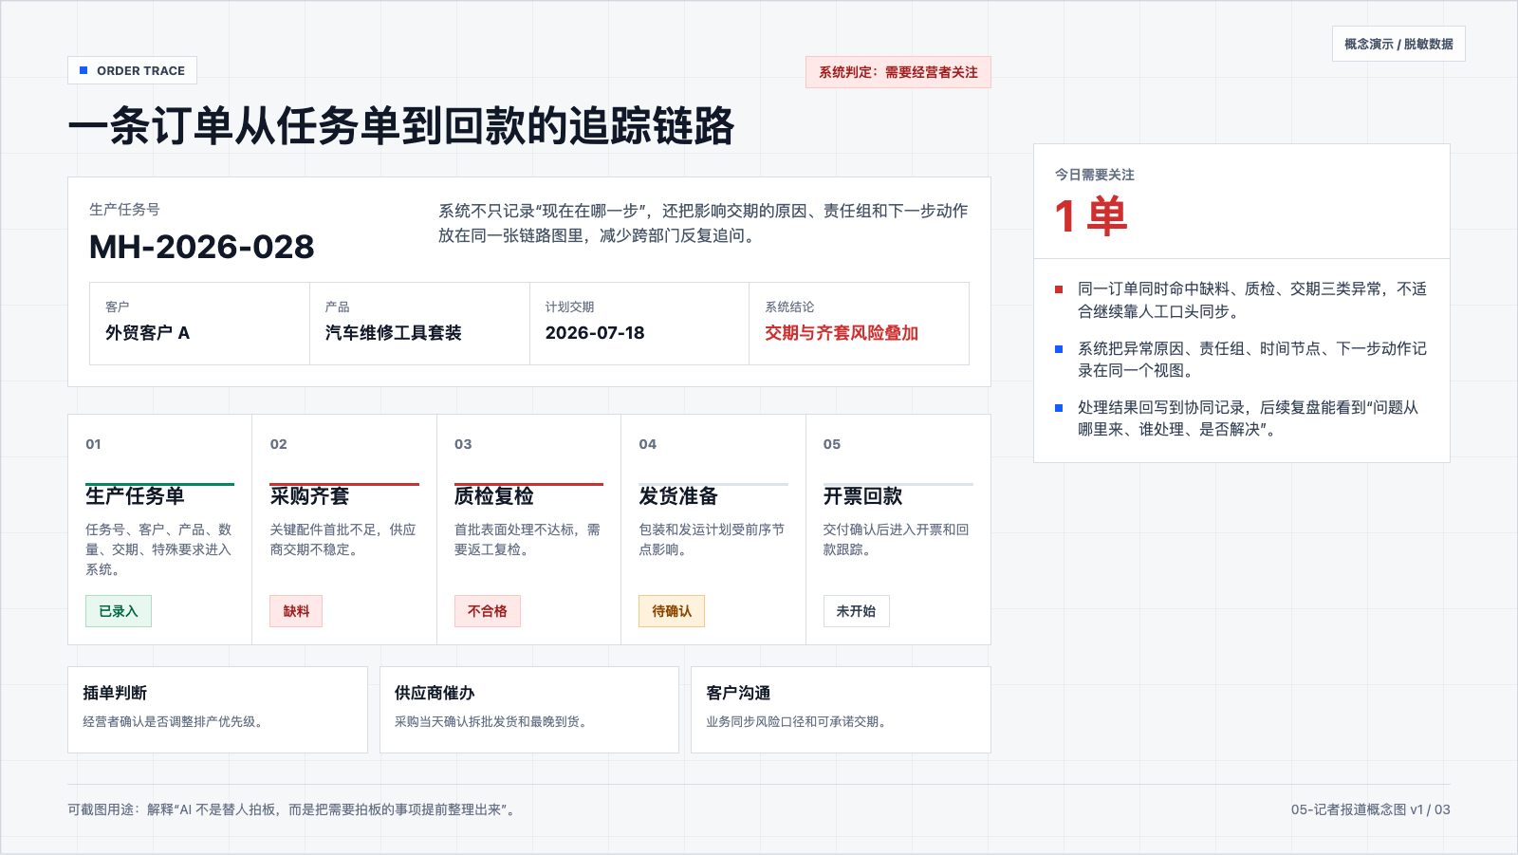Open the 供应商催办 action card
This screenshot has height=855, width=1518.
tap(529, 710)
